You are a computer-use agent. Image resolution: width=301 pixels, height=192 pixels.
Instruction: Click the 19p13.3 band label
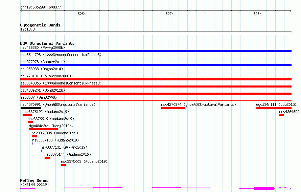(x=27, y=29)
